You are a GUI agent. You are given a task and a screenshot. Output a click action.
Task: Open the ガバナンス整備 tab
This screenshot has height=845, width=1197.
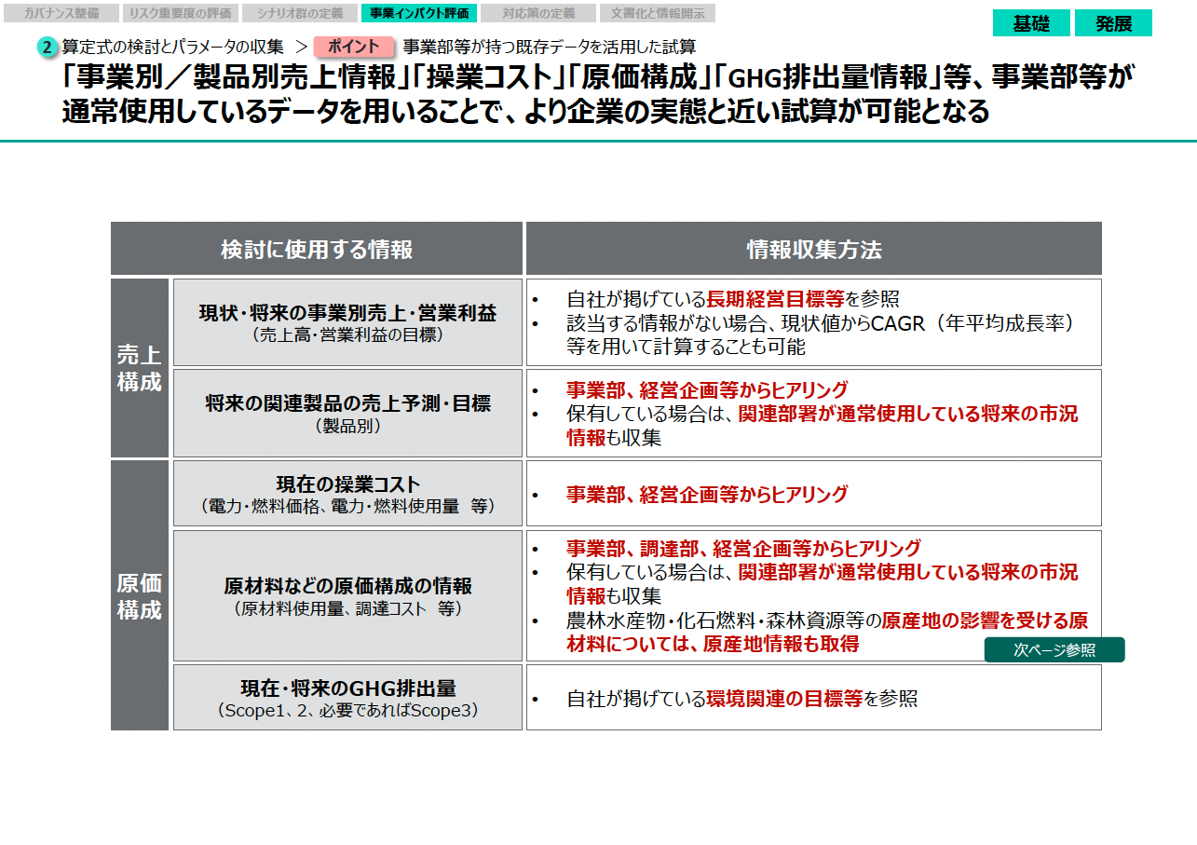[61, 13]
